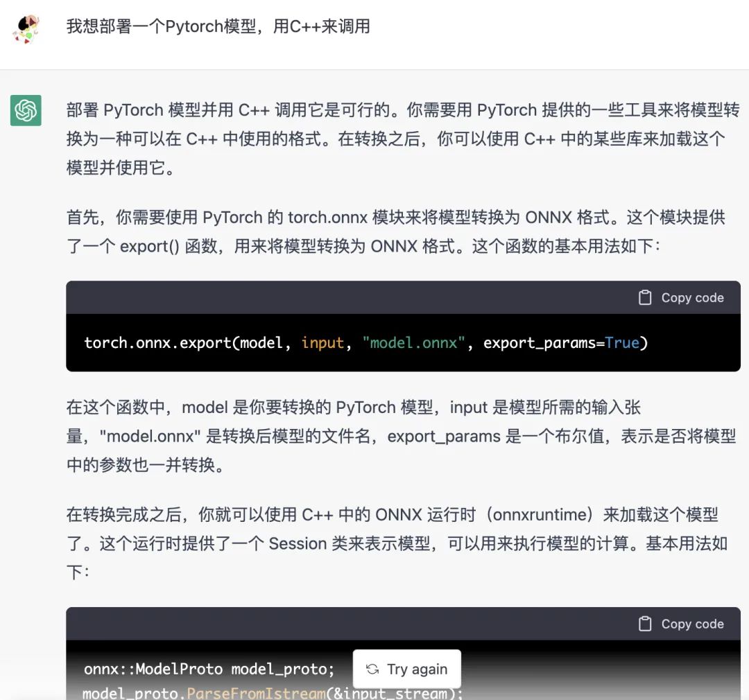Click the clipboard icon of the first code block
This screenshot has height=700, width=749.
645,297
